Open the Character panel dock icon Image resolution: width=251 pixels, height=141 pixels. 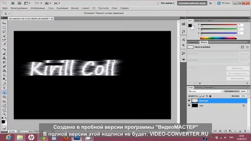[184, 40]
